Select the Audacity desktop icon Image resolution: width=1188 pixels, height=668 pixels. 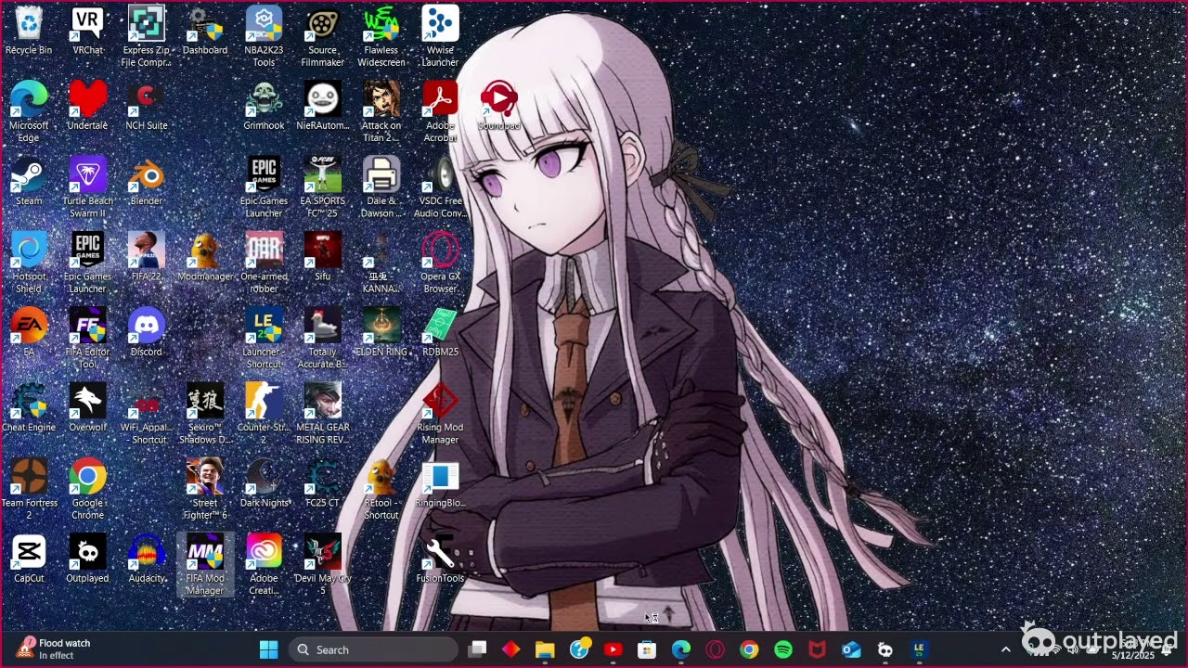[146, 557]
